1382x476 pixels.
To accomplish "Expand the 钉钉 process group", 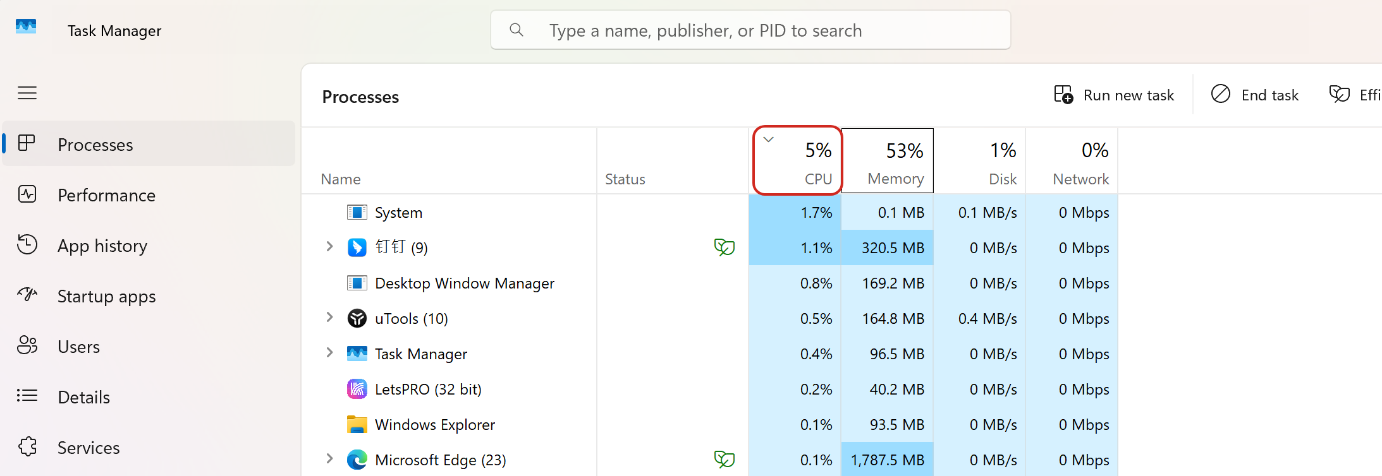I will point(329,247).
